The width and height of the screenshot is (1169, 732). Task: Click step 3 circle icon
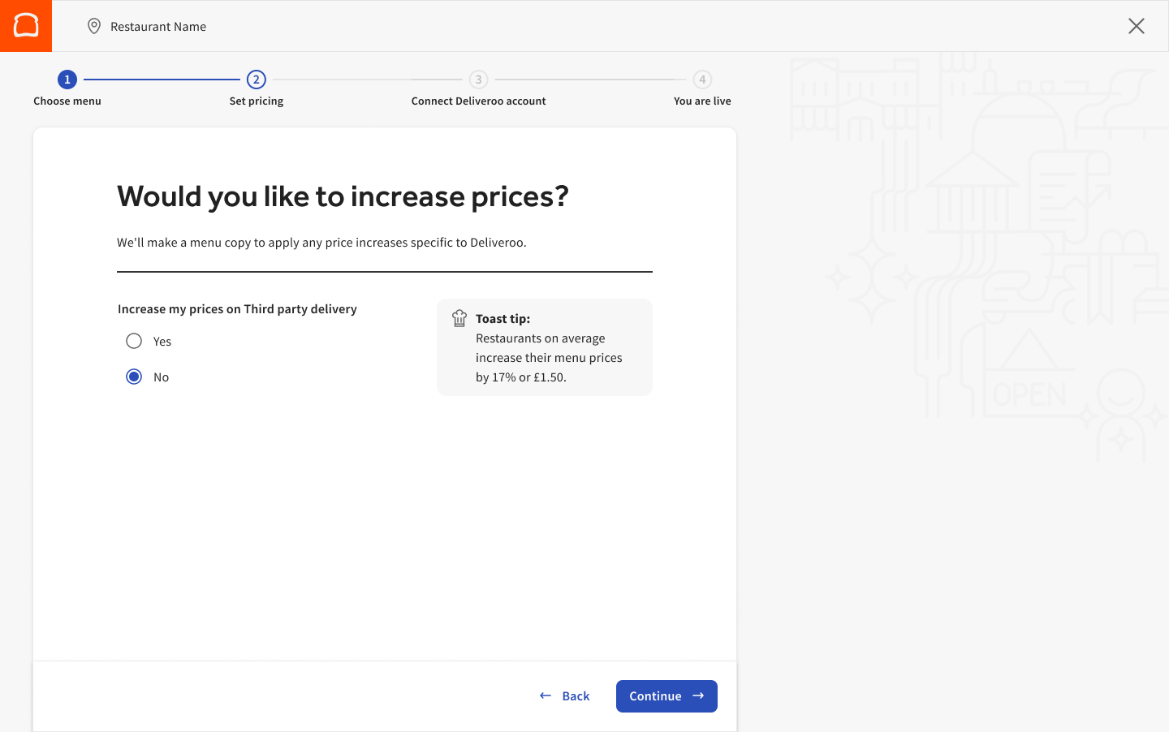click(x=478, y=80)
